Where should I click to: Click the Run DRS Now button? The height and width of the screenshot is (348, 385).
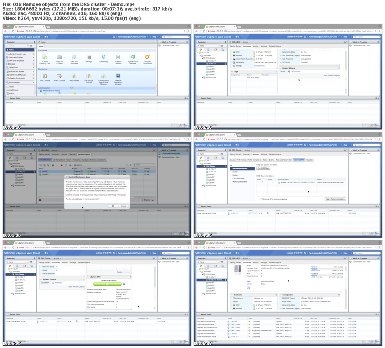coord(263,168)
